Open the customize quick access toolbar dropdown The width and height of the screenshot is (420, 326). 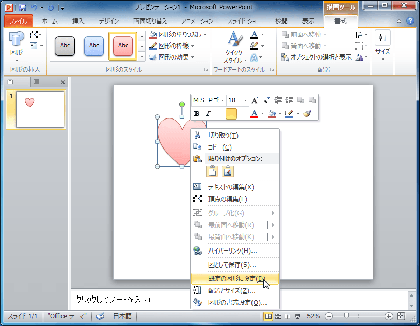[x=62, y=8]
